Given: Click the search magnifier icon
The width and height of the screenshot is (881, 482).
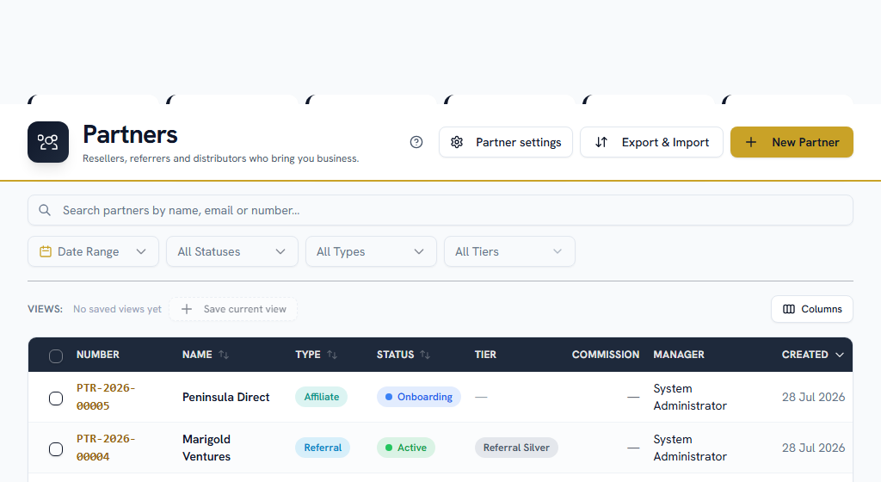Looking at the screenshot, I should [x=45, y=210].
